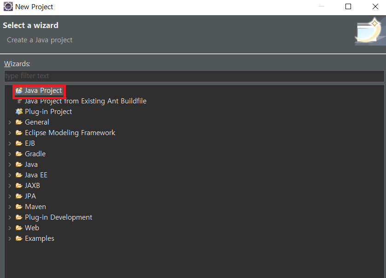Click the Java EE folder icon
The height and width of the screenshot is (278, 386).
coord(19,175)
